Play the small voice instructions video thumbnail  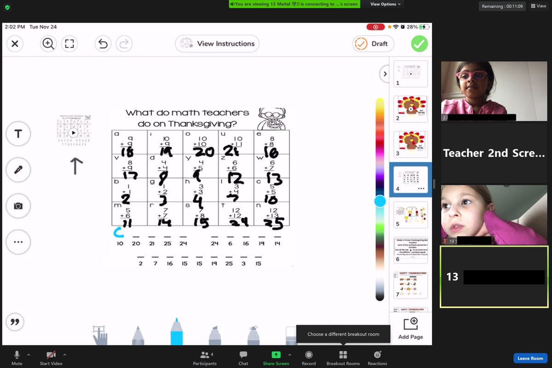tap(73, 132)
